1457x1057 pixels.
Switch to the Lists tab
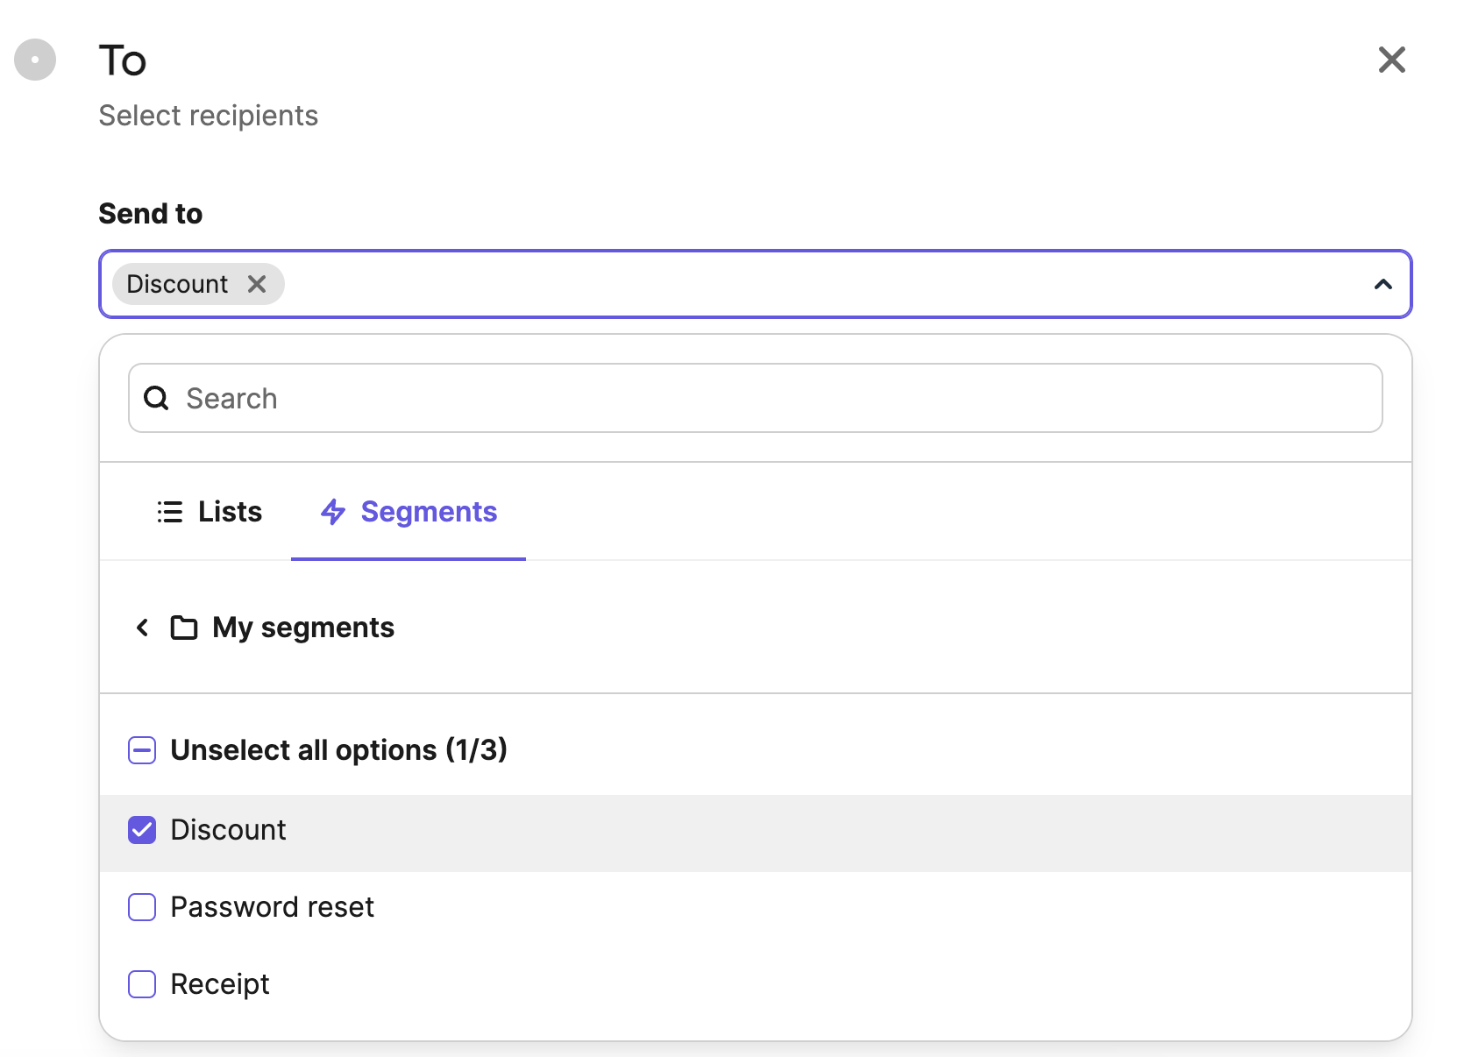210,512
